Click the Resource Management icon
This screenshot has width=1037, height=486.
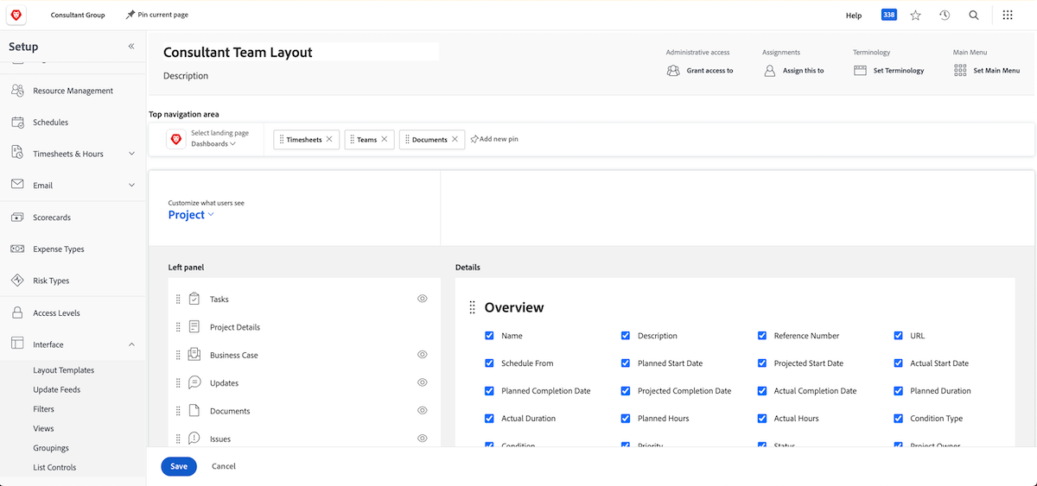click(17, 91)
